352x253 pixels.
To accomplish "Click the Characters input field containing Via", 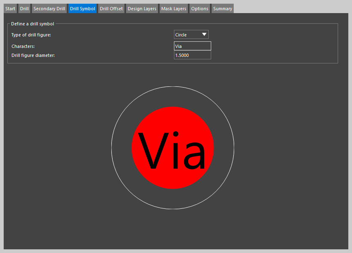I will 192,46.
